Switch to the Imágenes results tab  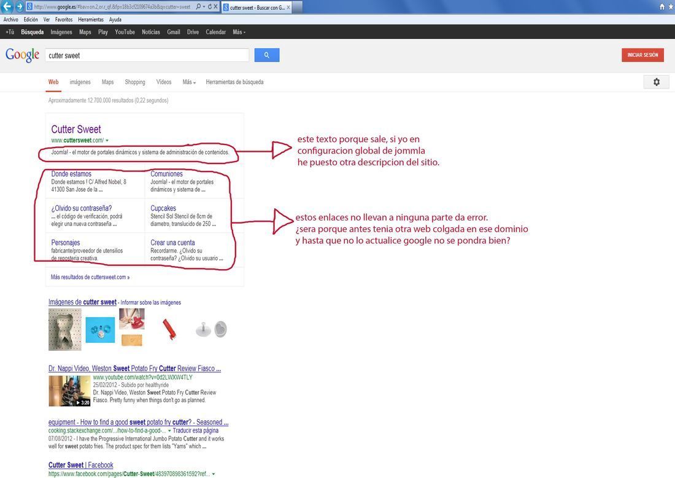pos(80,82)
